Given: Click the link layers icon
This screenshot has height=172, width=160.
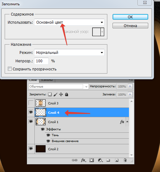Looking at the screenshot, I should [x=74, y=160].
